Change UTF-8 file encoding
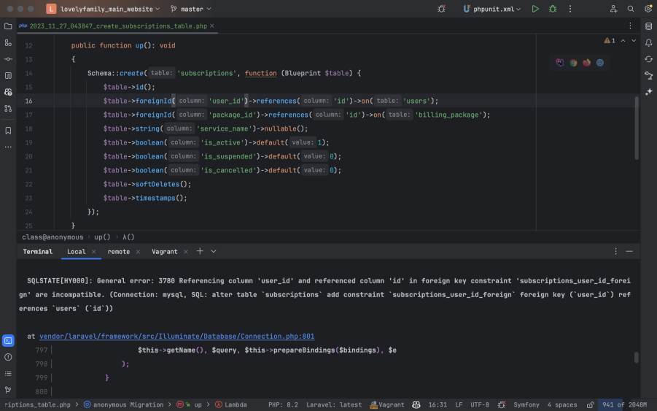The image size is (657, 411). tap(480, 405)
